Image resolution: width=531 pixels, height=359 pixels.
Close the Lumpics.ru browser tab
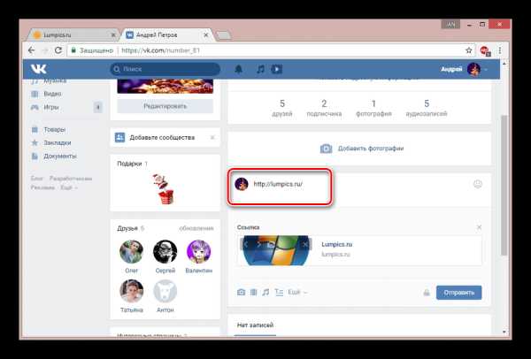[113, 35]
